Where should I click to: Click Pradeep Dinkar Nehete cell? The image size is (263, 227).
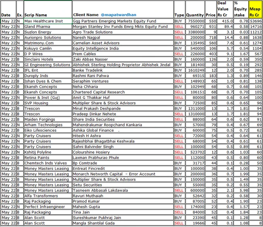123,114
